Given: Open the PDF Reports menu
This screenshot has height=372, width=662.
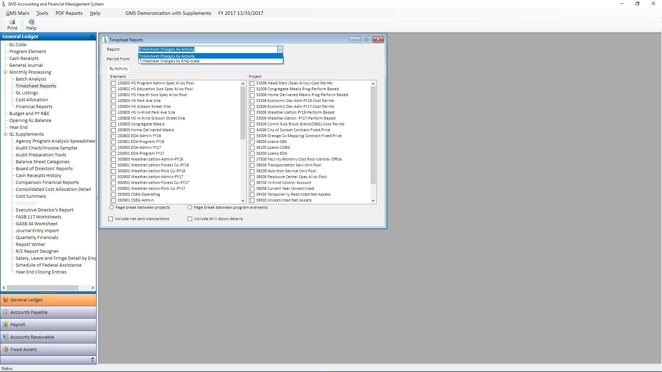Looking at the screenshot, I should [x=69, y=13].
